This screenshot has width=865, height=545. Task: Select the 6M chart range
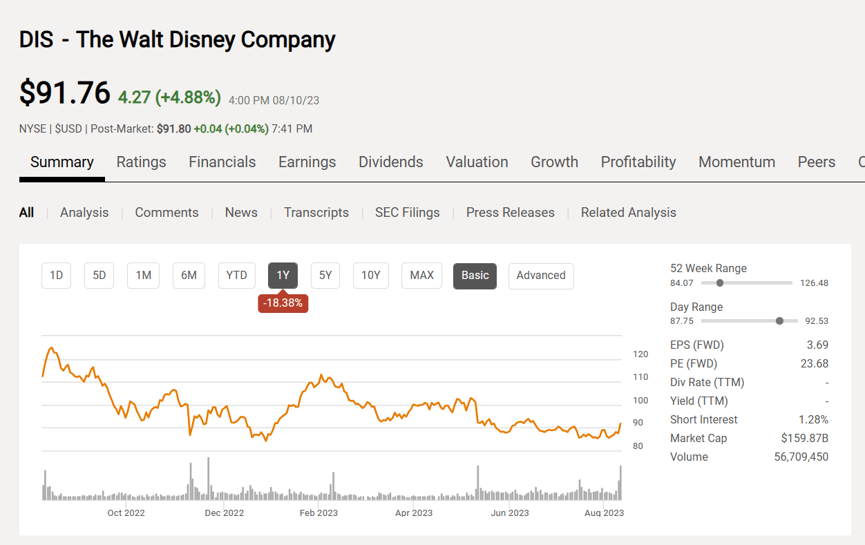pyautogui.click(x=189, y=276)
